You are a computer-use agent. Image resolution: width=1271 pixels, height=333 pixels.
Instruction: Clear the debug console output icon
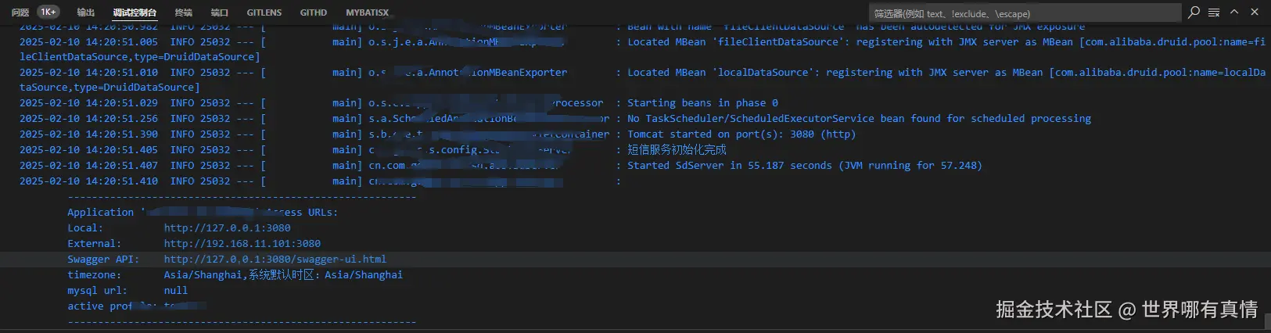1214,13
